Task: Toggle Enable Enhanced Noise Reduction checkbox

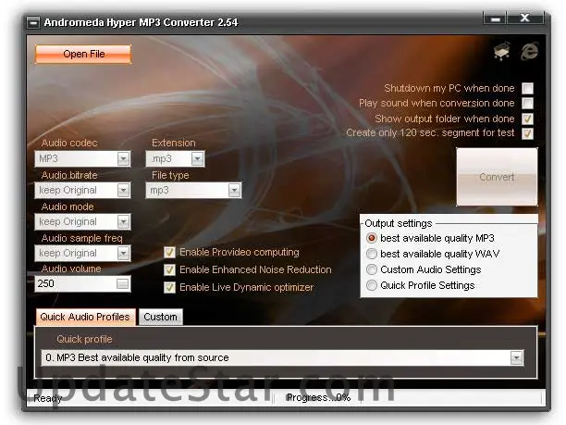Action: click(169, 269)
